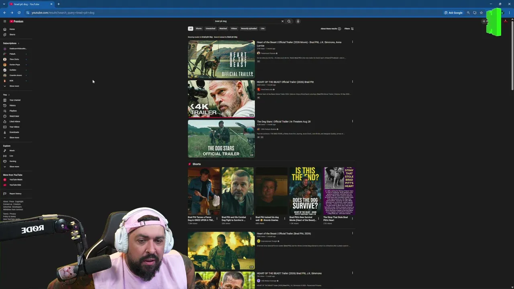514x289 pixels.
Task: Open Home in the sidebar
Action: [x=12, y=29]
